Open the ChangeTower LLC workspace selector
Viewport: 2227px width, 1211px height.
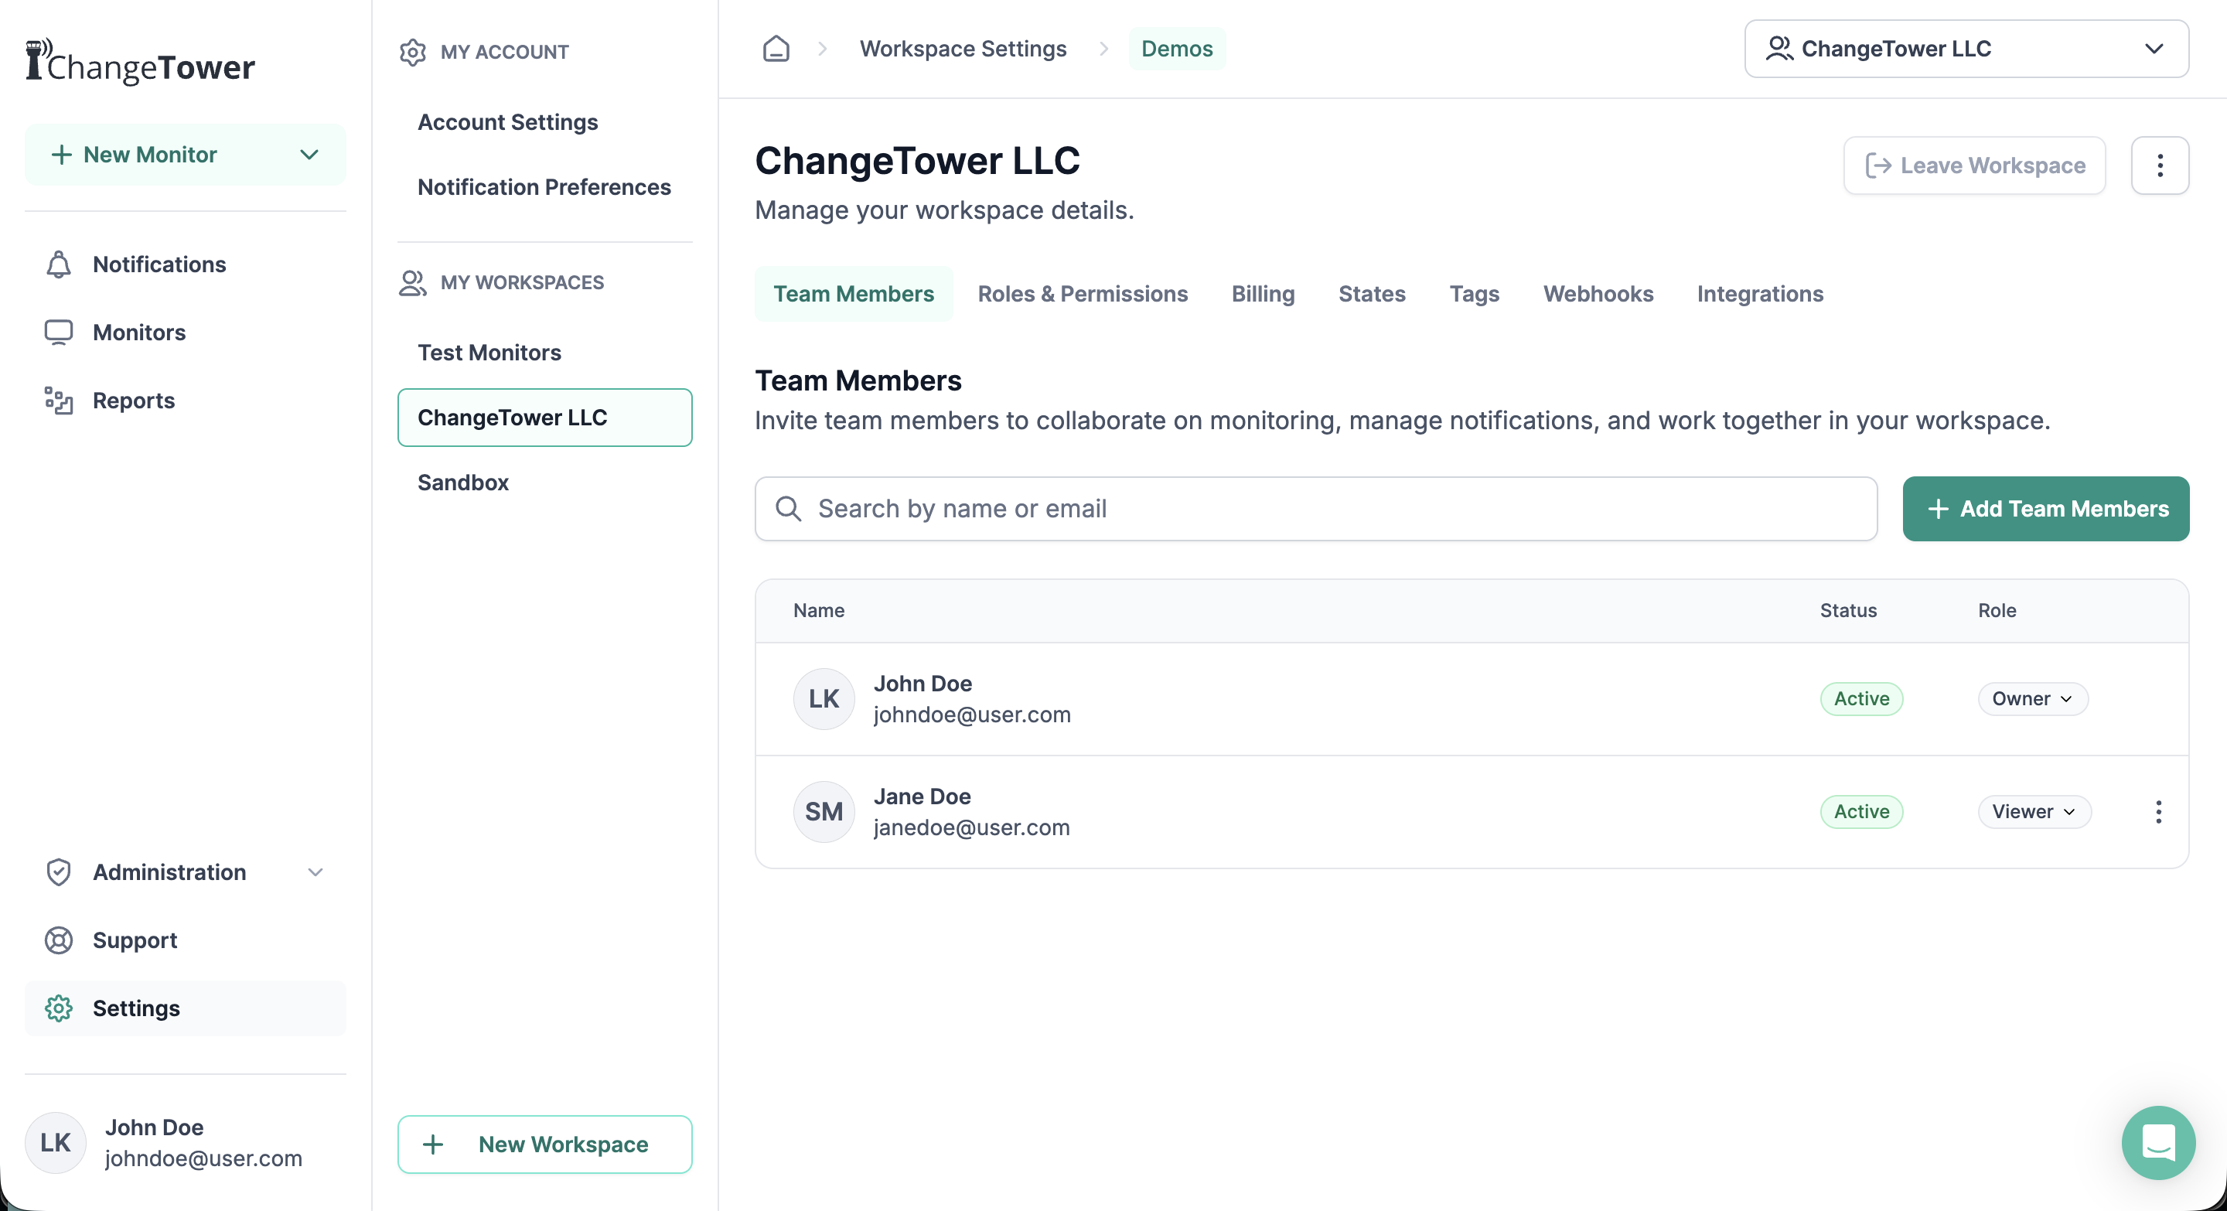(x=1966, y=49)
